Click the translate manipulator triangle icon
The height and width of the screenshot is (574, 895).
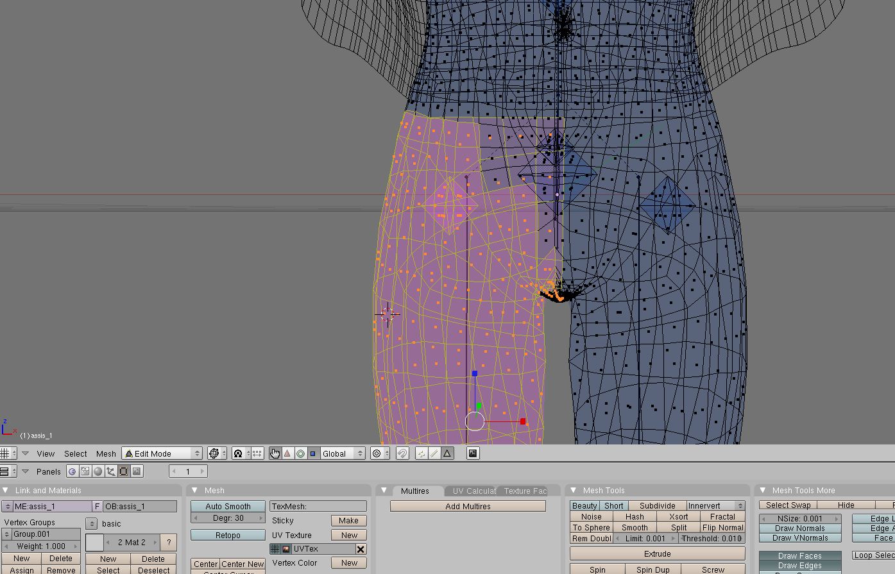[287, 453]
